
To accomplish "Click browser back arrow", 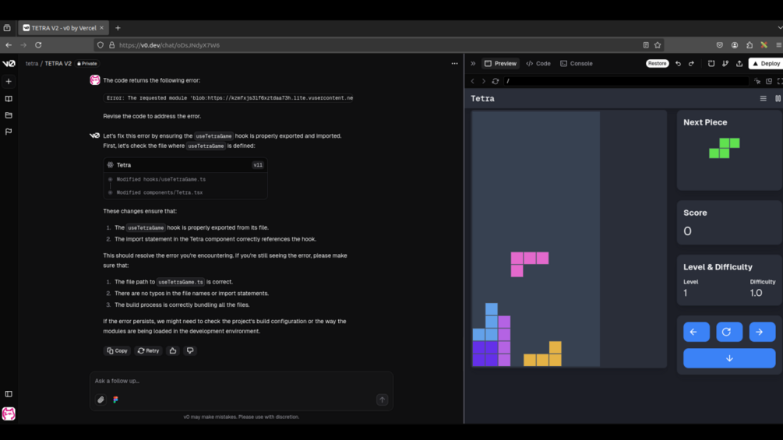I will [9, 45].
